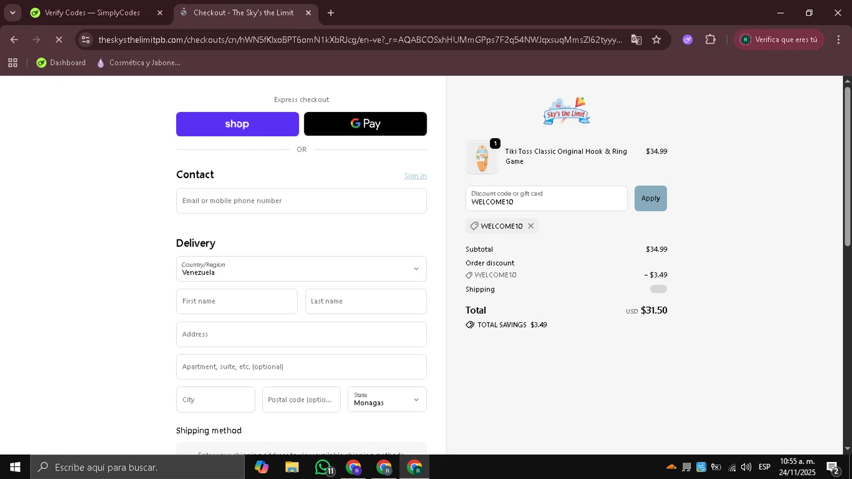Apply the discount code
852x479 pixels.
650,198
